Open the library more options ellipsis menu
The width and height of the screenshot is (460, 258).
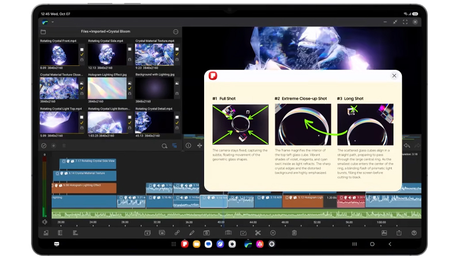pyautogui.click(x=176, y=32)
